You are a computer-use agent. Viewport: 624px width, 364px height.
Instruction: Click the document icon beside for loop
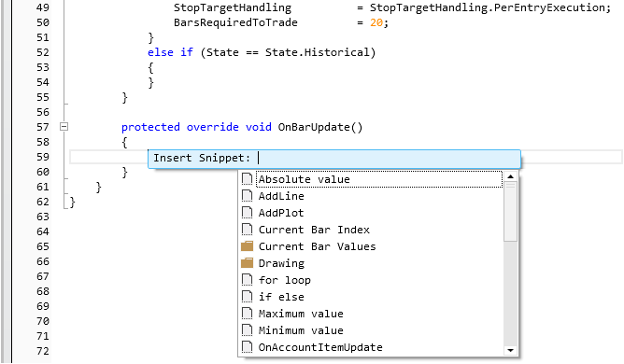click(x=247, y=280)
